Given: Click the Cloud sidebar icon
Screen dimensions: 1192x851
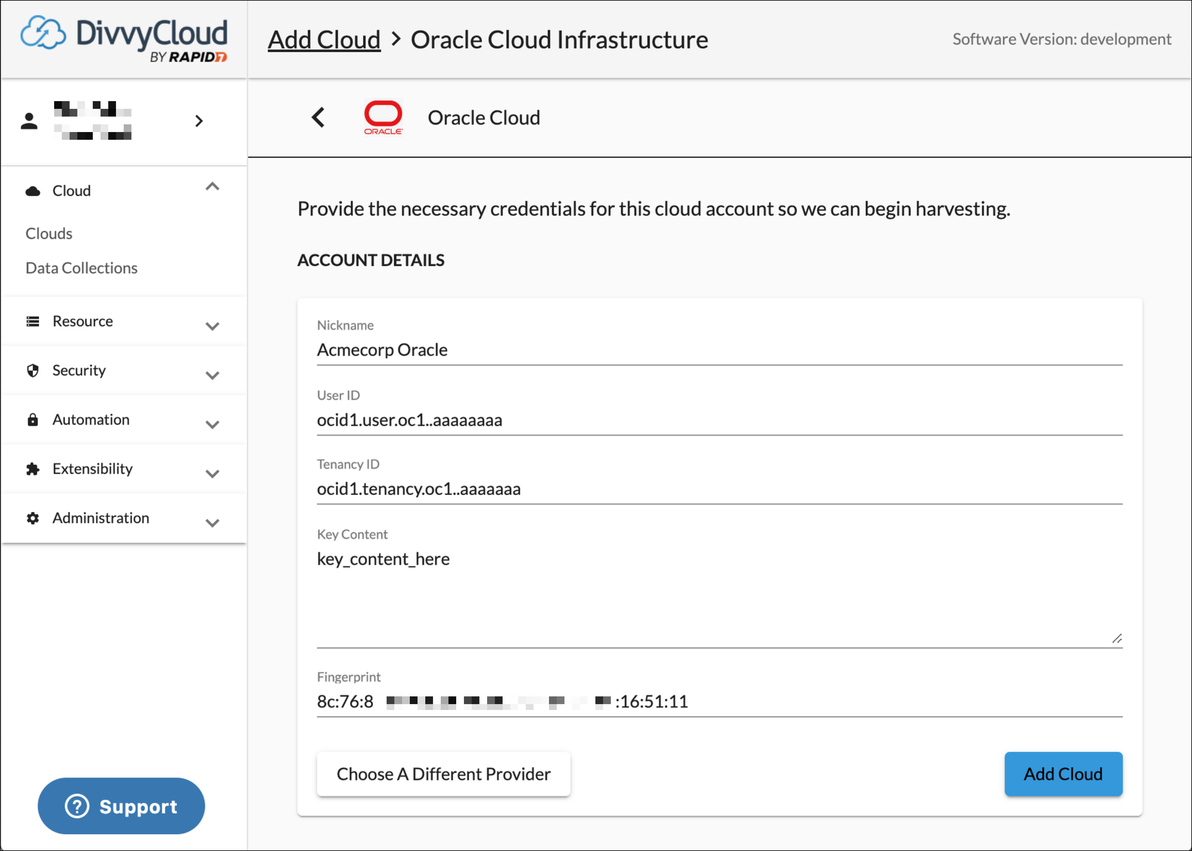Looking at the screenshot, I should [x=33, y=191].
